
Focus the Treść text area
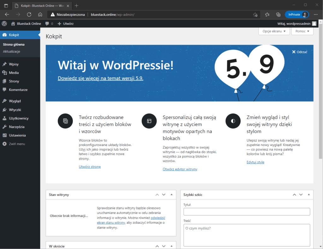247,235
